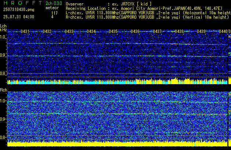
Task: Select the 0436 time marker
Action: [x=135, y=31]
